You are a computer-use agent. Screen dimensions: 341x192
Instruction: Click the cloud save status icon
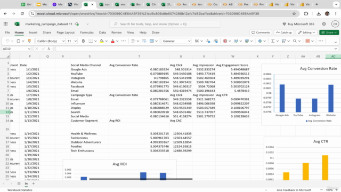77,24
